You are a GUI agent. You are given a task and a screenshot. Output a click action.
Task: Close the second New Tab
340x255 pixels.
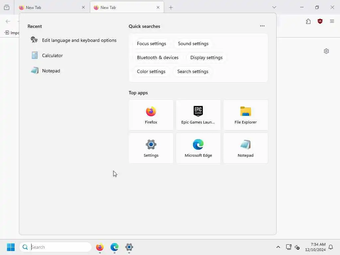click(158, 7)
